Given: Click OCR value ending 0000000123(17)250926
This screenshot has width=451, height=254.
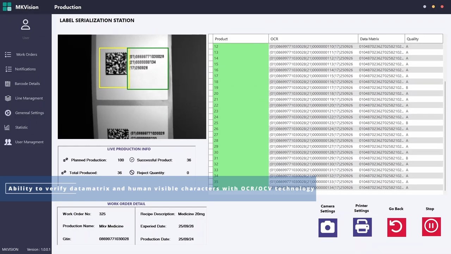Looking at the screenshot, I should (311, 123).
